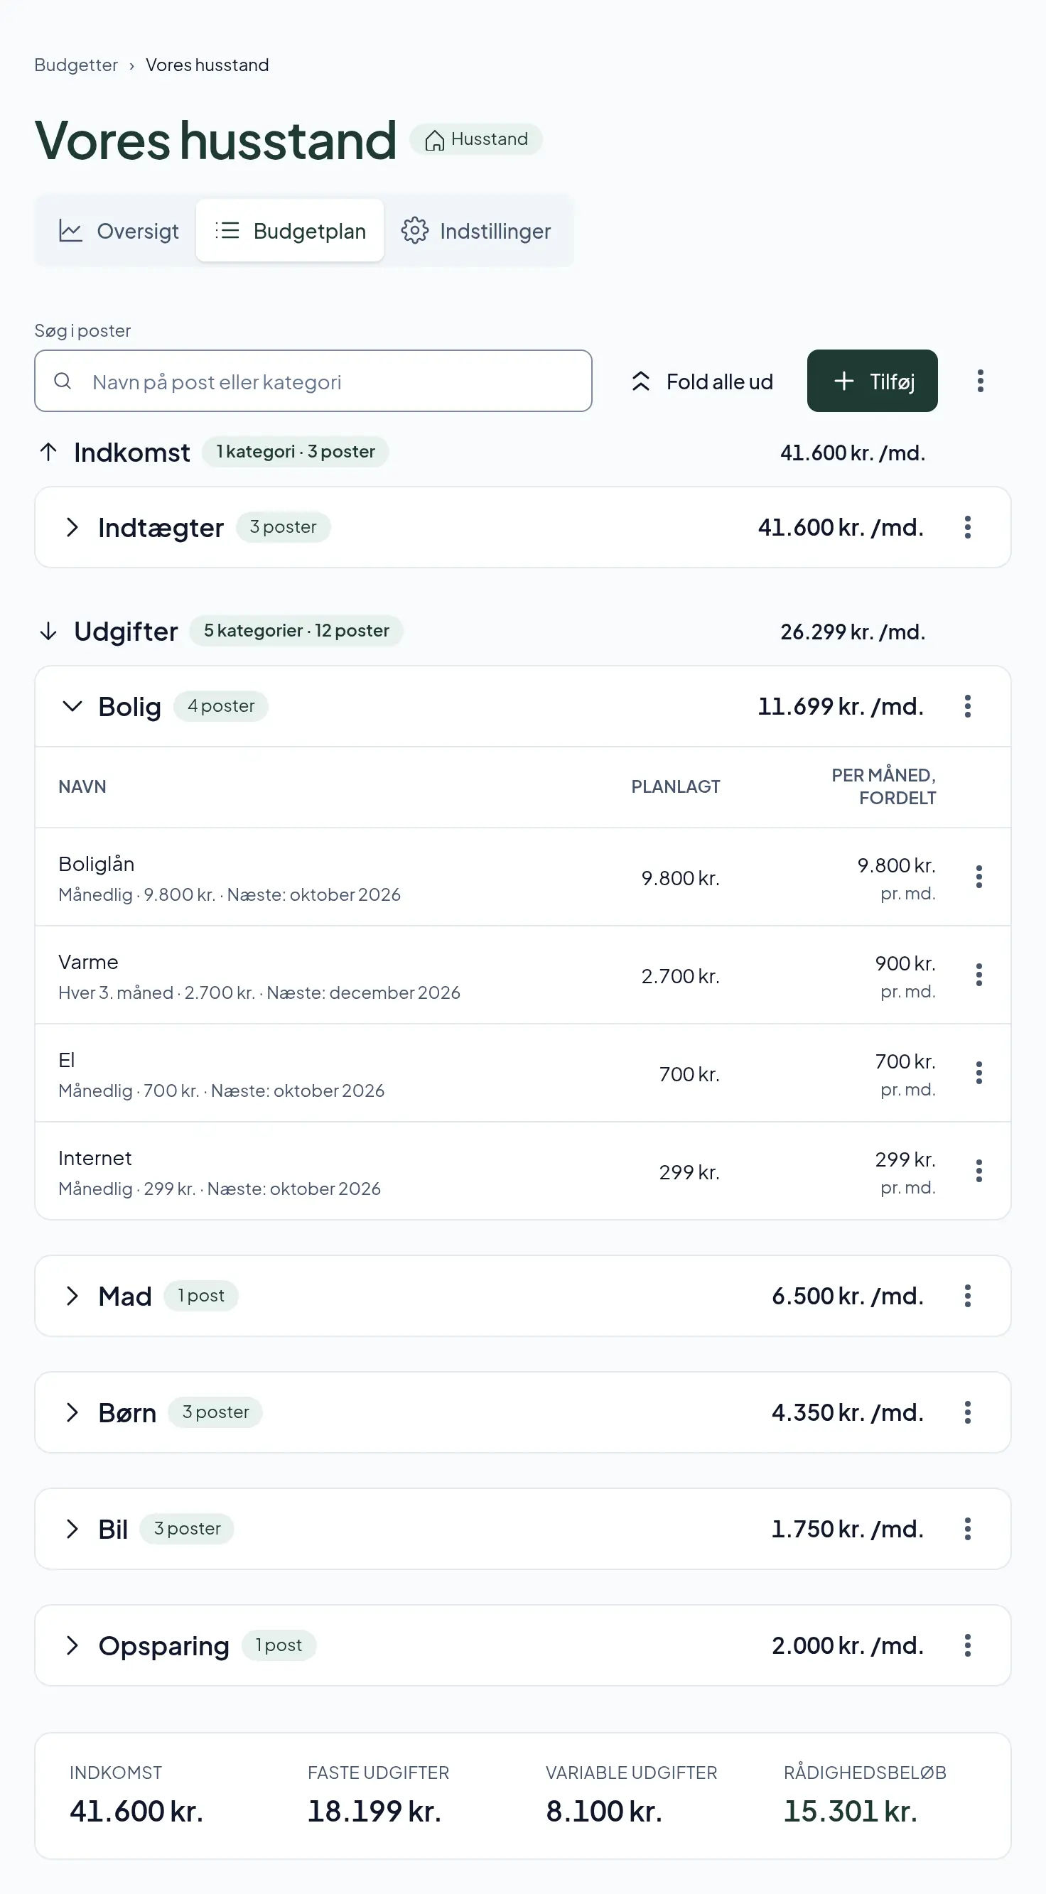Focus the Søg i poster search field
This screenshot has width=1046, height=1894.
313,381
